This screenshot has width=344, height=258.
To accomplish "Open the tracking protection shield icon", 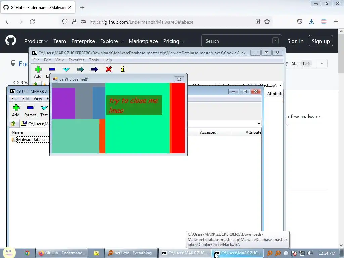I will tap(65, 21).
